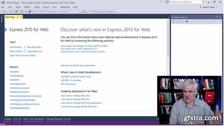Click the Navigate Forward toolbar icon
This screenshot has width=224, height=126.
(11, 12)
